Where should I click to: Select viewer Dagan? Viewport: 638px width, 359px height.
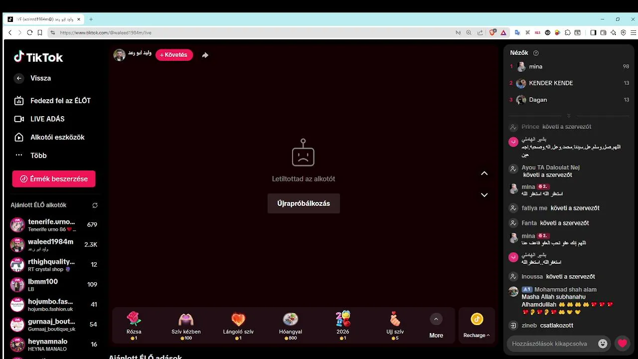pyautogui.click(x=569, y=100)
